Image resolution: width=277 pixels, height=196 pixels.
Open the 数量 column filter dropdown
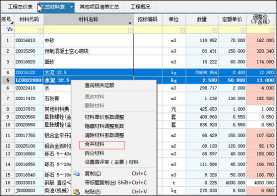(x=214, y=30)
